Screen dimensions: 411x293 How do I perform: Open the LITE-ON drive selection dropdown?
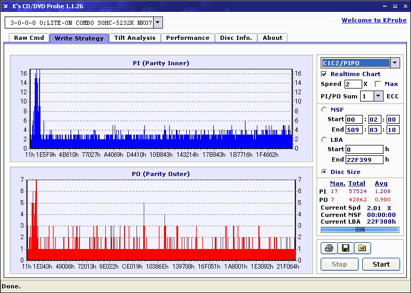click(x=158, y=22)
